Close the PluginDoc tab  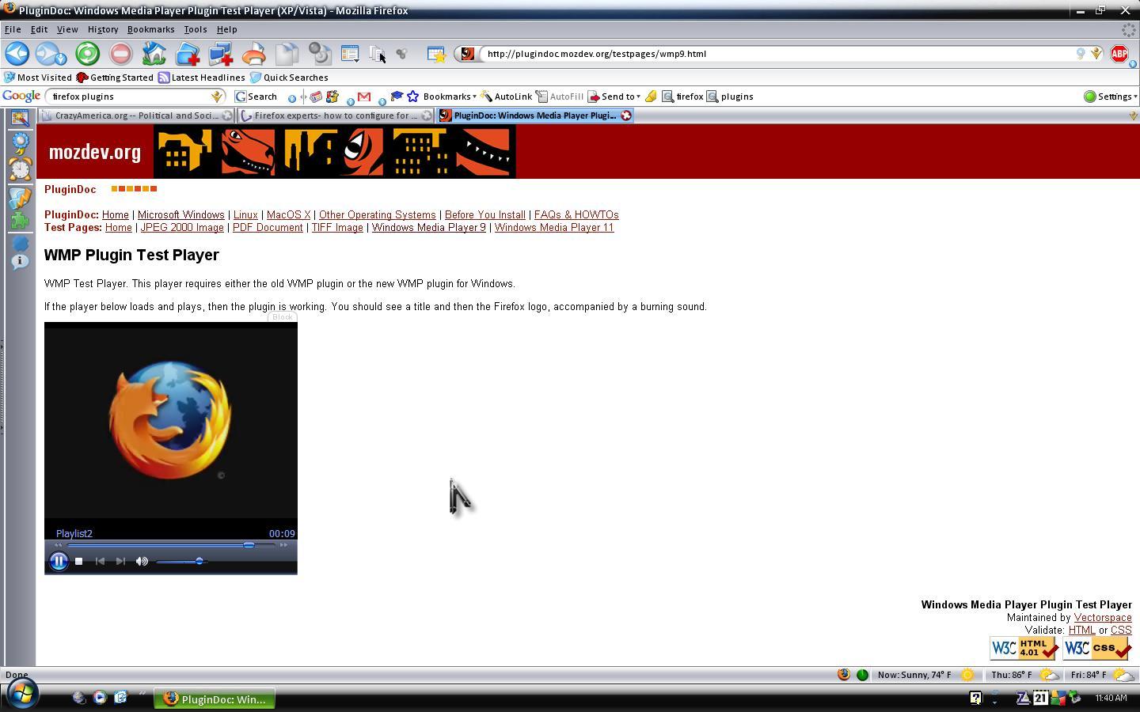(626, 116)
